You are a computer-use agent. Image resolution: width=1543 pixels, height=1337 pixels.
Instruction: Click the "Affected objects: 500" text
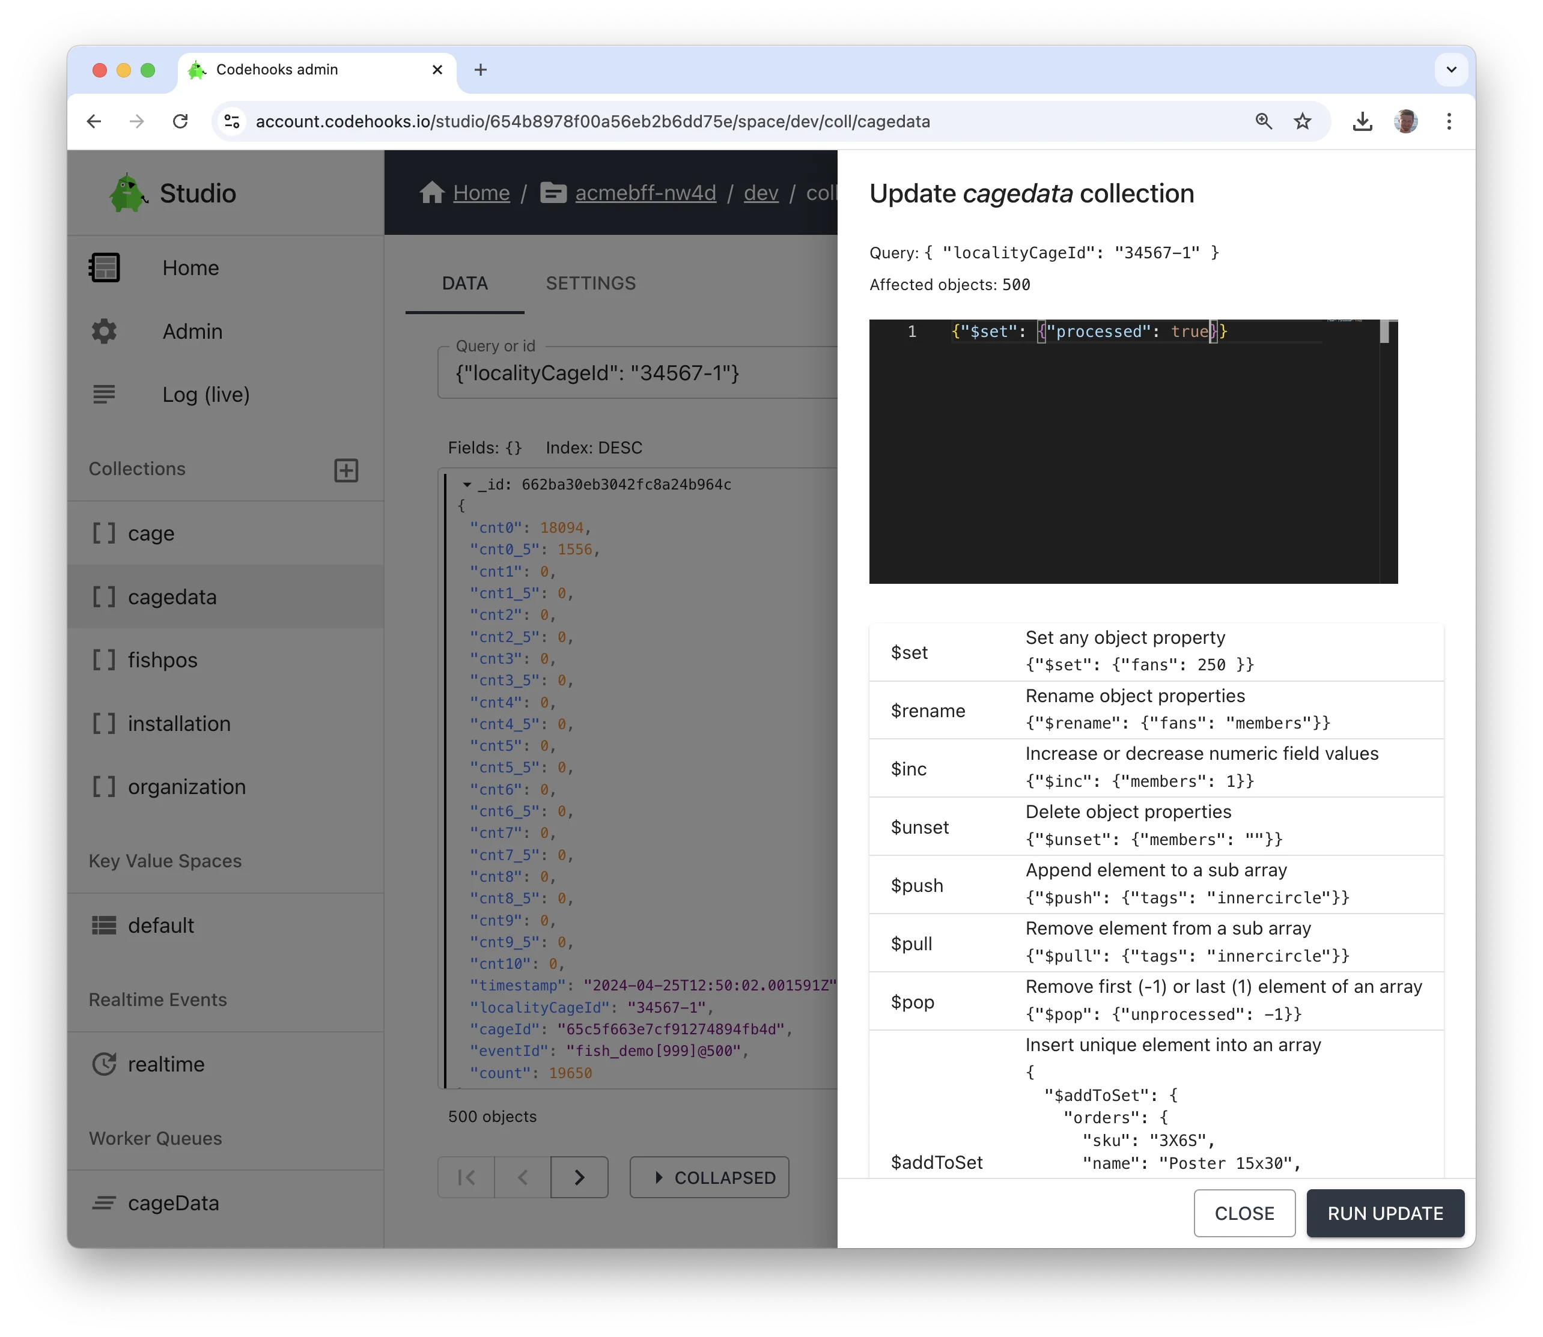pyautogui.click(x=949, y=284)
